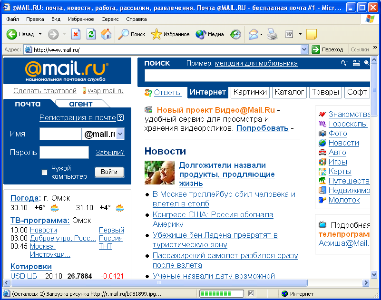381x300 pixels.
Task: Open the Справка menu
Action: point(137,19)
